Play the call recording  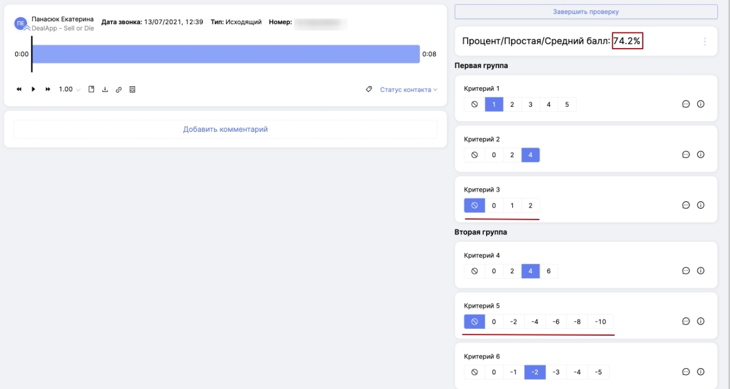[x=34, y=89]
